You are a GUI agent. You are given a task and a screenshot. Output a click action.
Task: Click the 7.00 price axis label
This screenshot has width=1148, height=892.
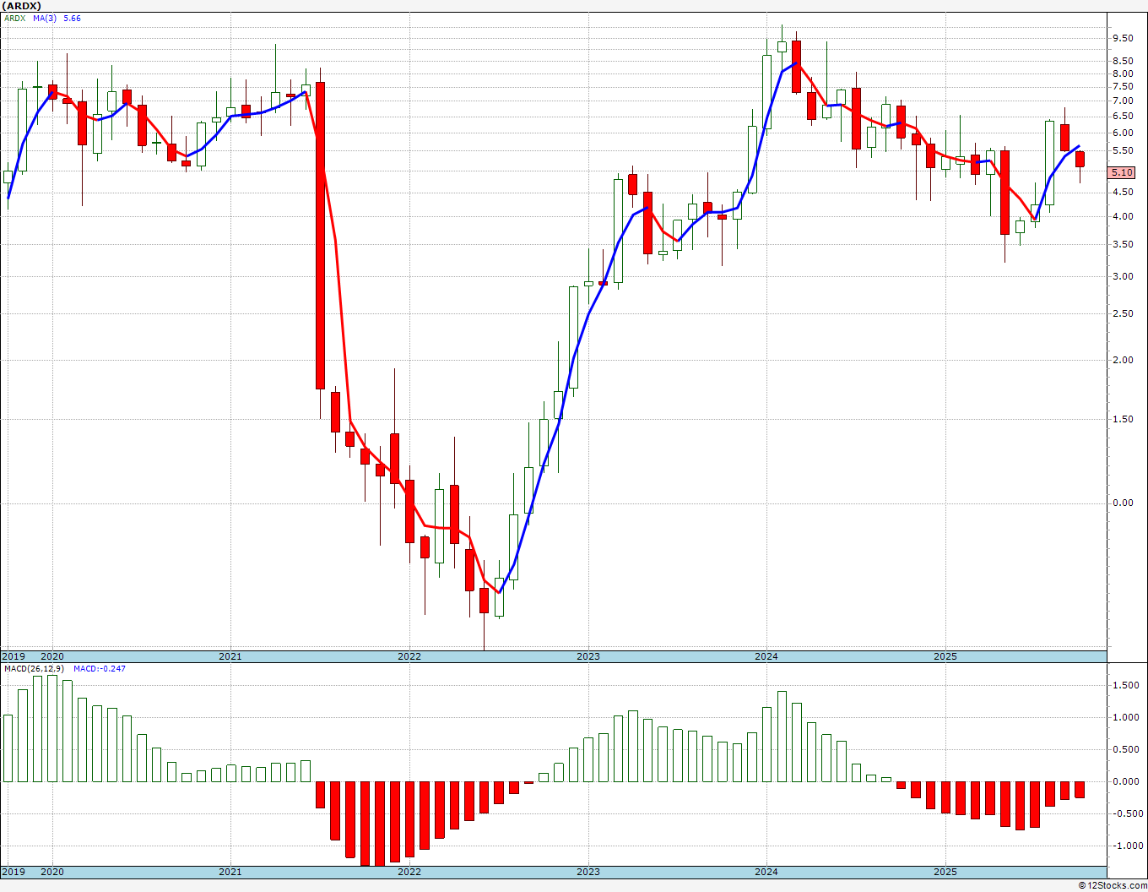tap(1123, 101)
